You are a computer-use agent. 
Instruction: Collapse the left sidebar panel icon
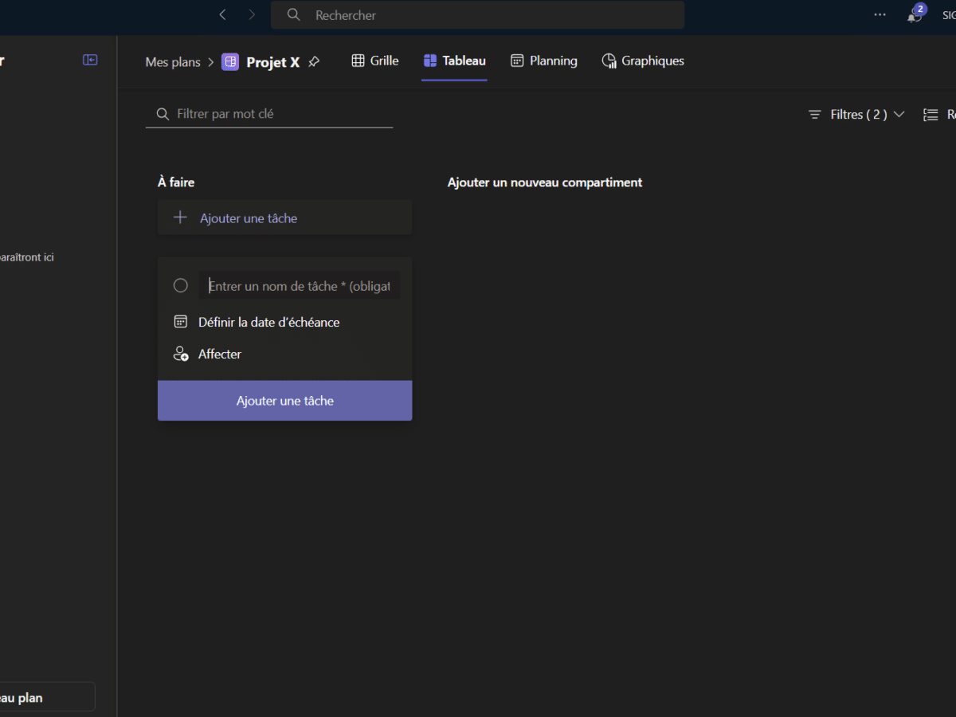pyautogui.click(x=90, y=61)
